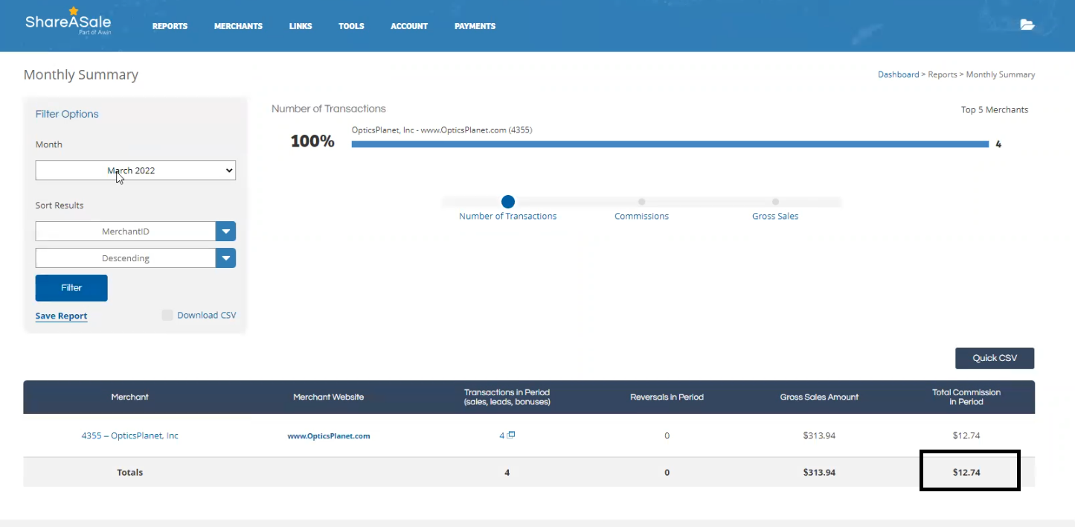Select the Commissions chart dot
Viewport: 1075px width, 527px height.
tap(641, 202)
